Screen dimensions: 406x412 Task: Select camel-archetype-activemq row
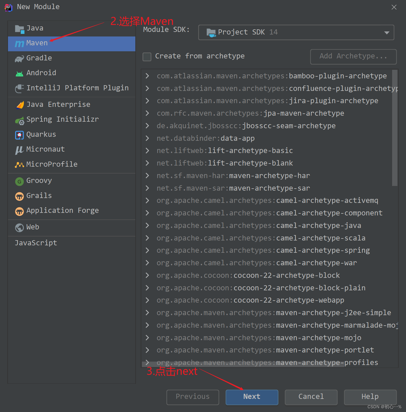coord(270,200)
